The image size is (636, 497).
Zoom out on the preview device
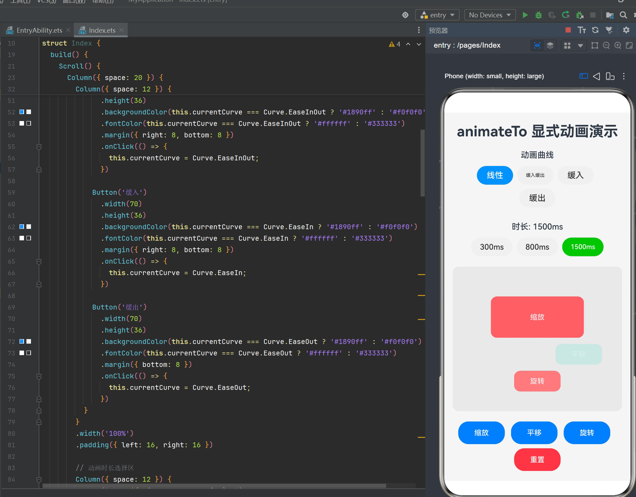(606, 46)
